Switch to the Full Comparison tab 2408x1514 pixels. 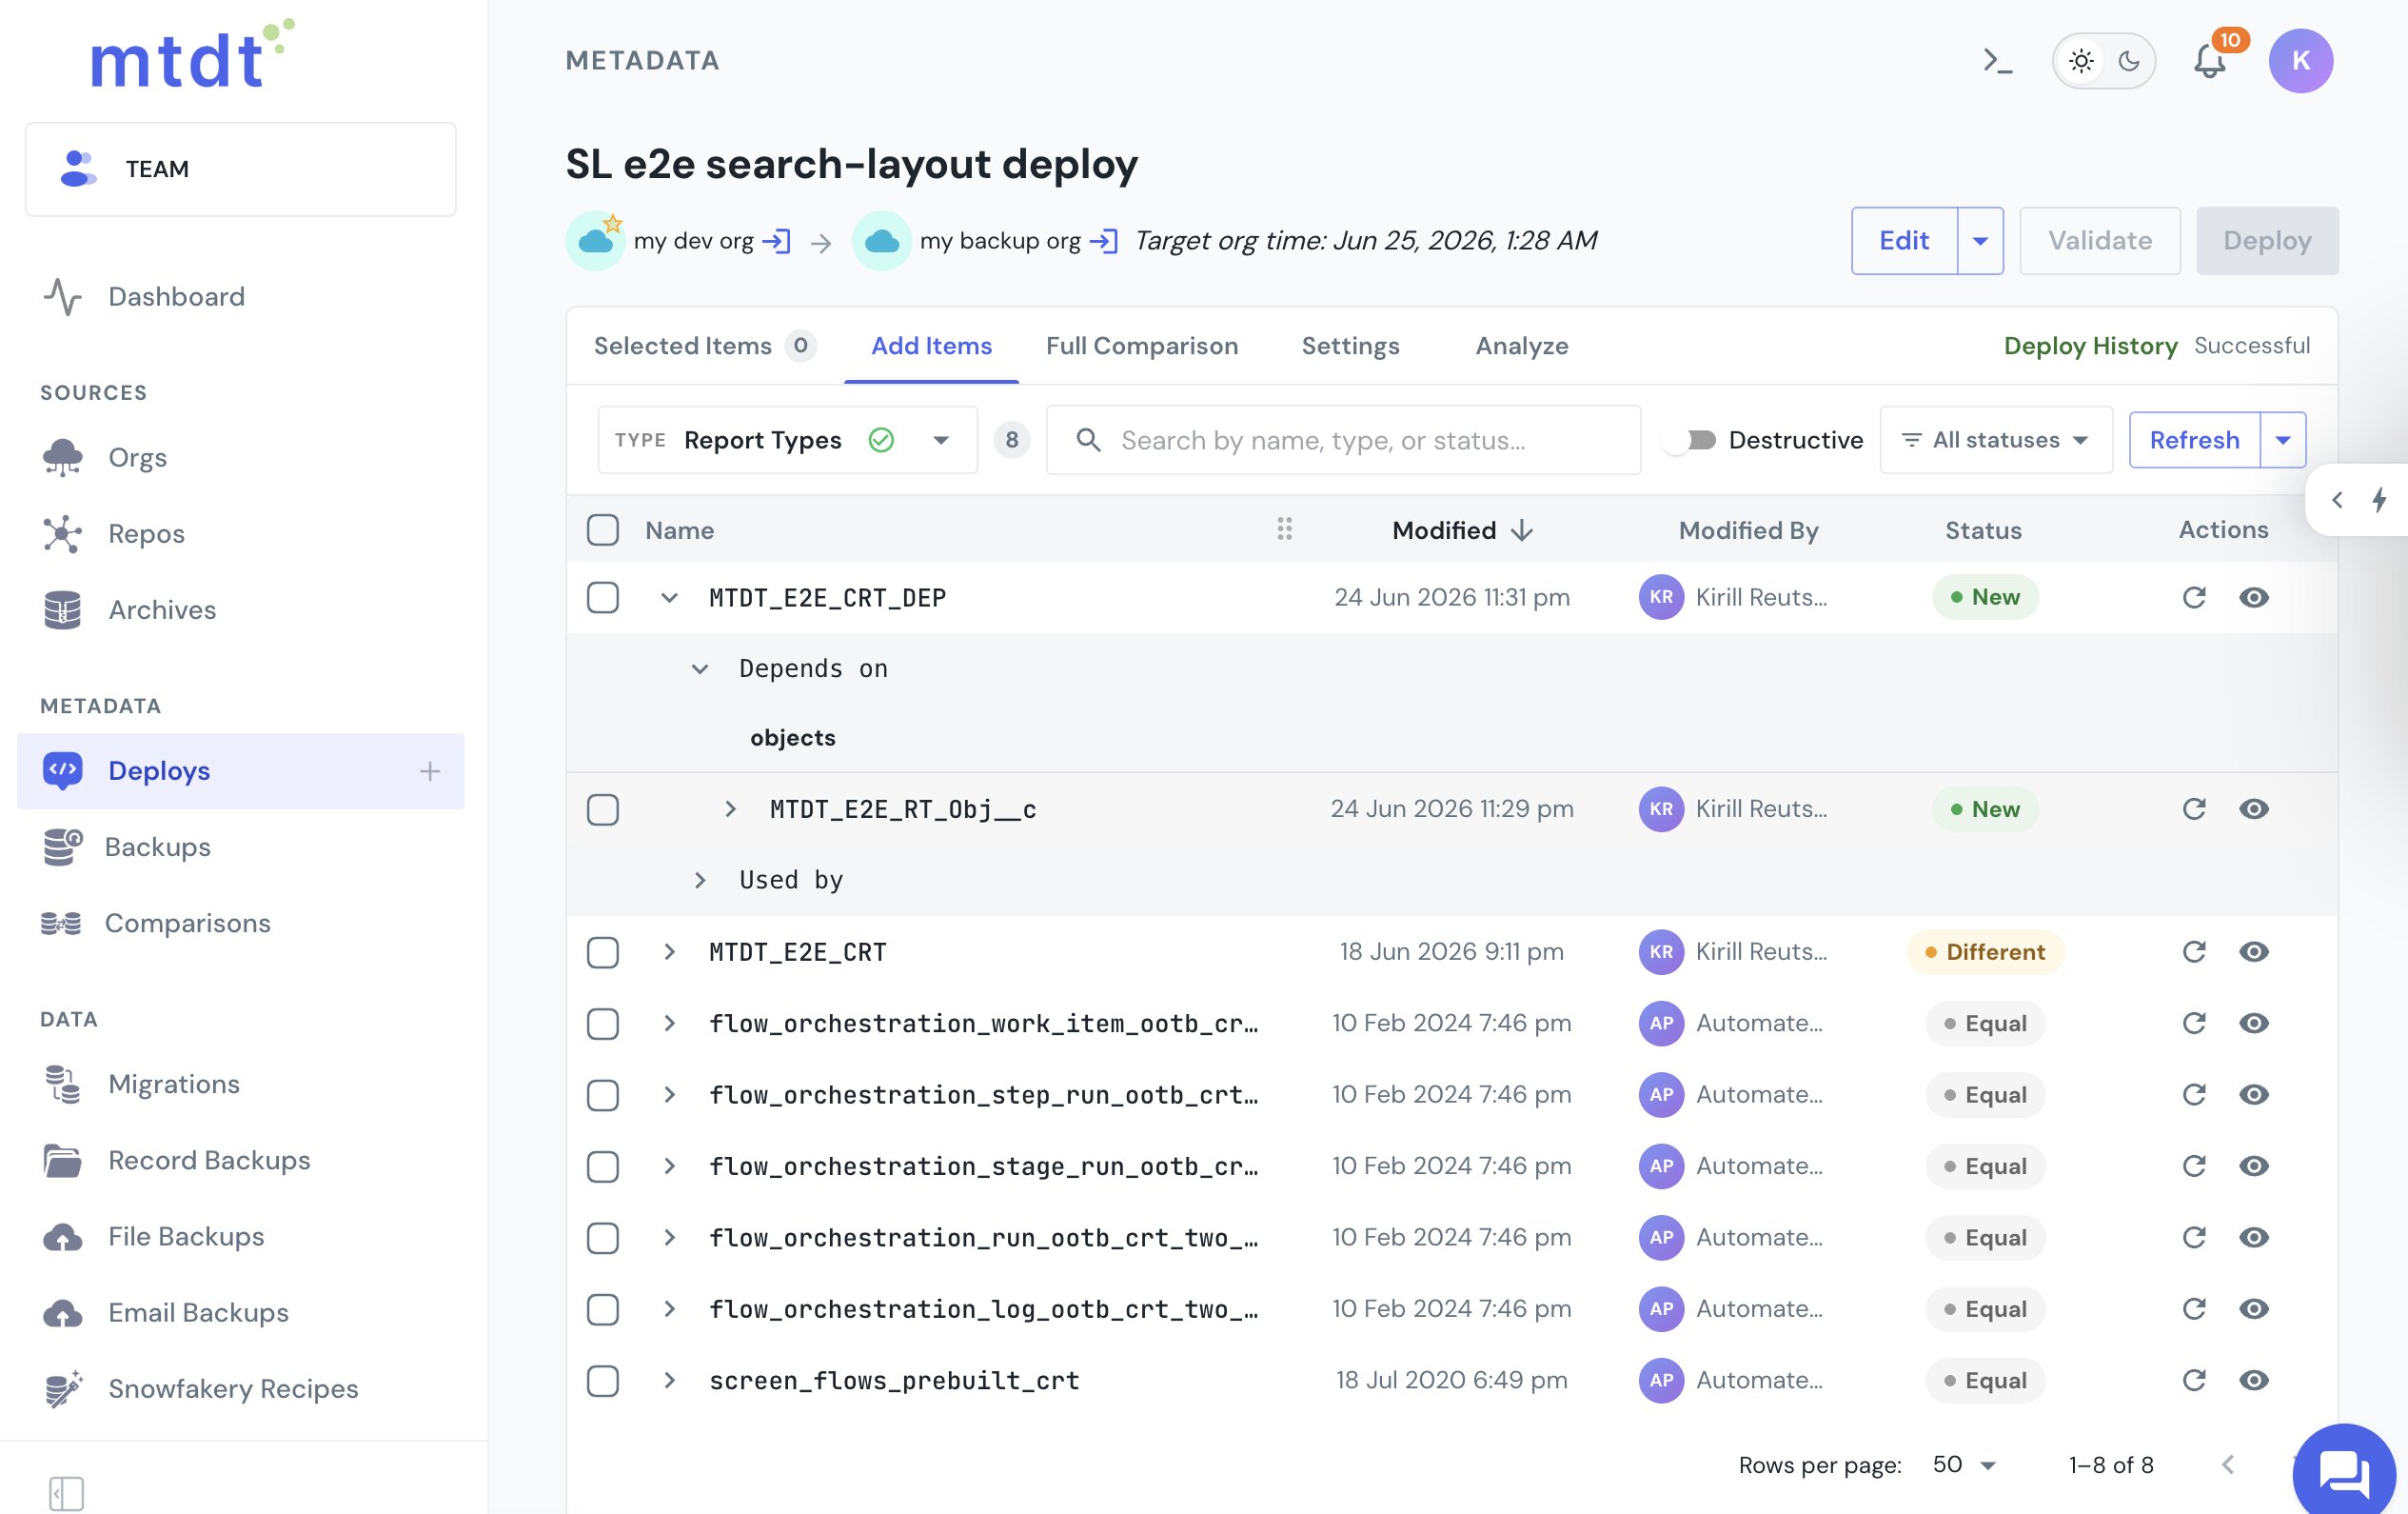[1142, 347]
